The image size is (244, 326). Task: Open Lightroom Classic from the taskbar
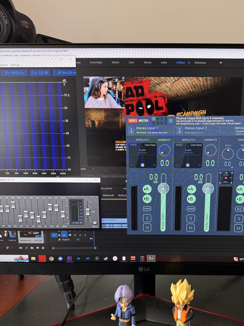click(88, 258)
